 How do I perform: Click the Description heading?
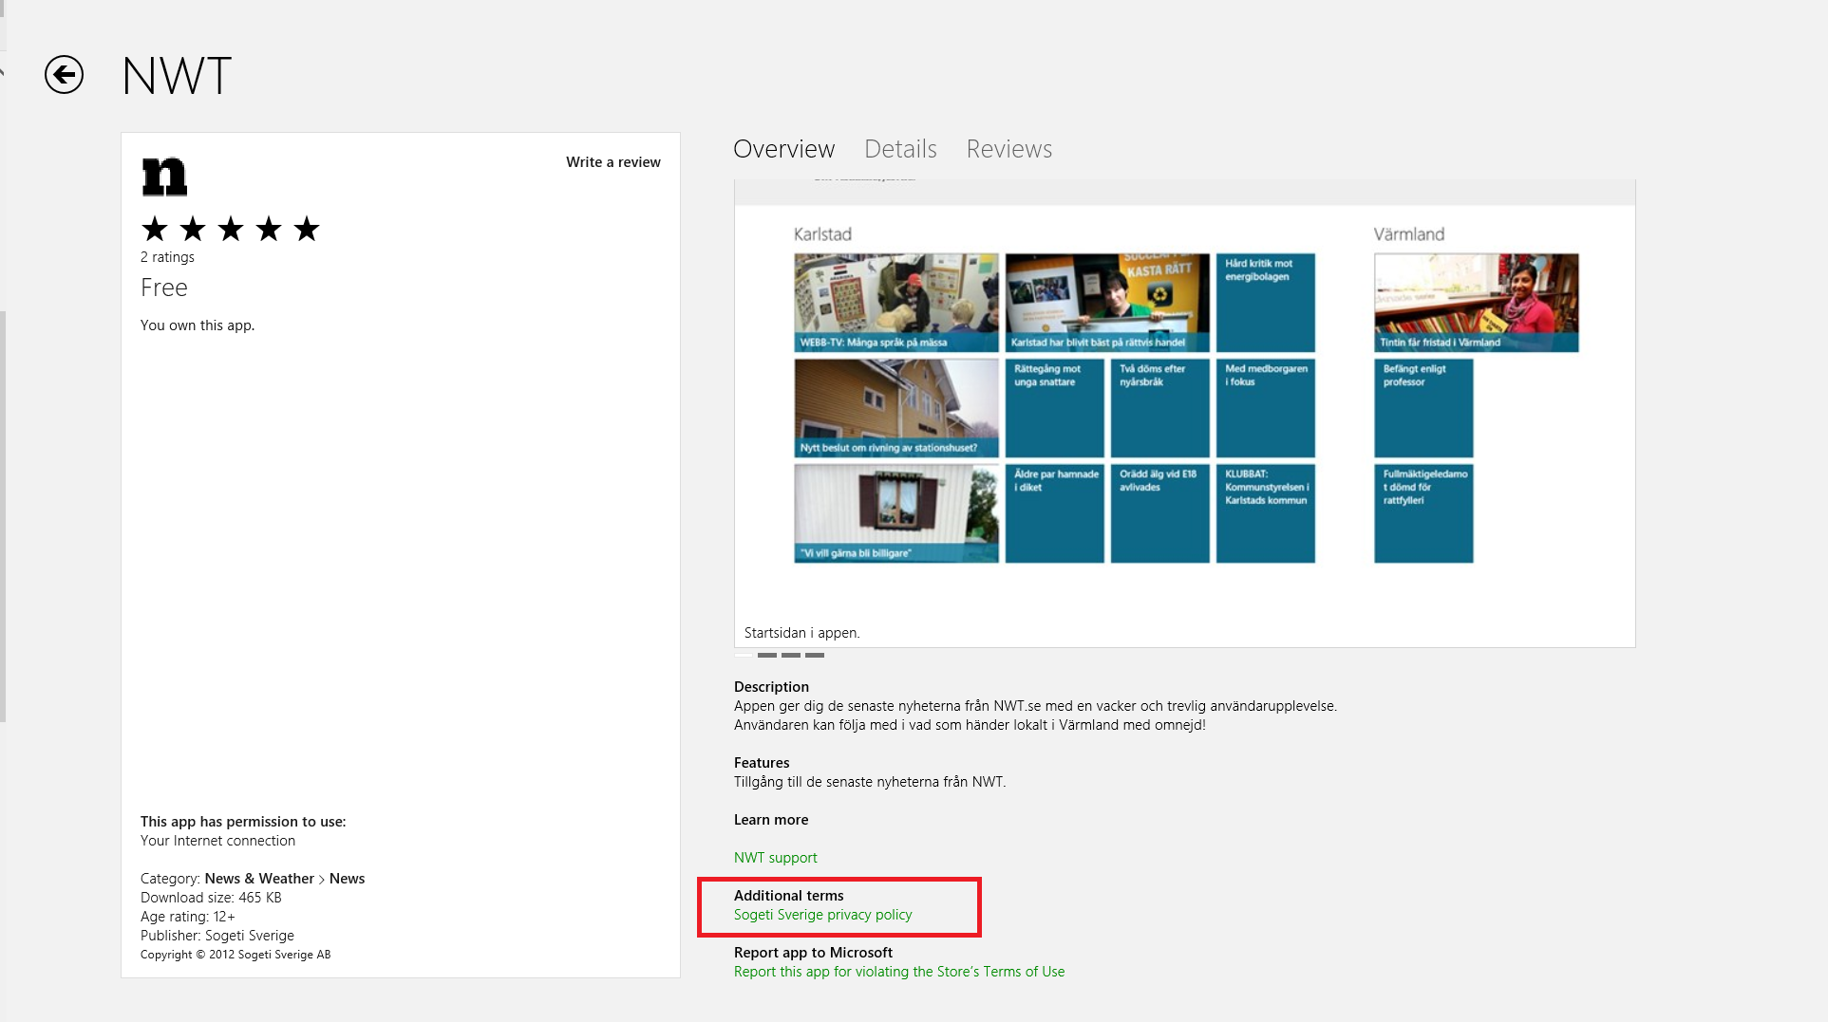(x=771, y=687)
